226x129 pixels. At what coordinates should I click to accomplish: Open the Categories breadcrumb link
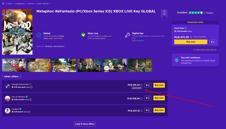[x=20, y=3]
